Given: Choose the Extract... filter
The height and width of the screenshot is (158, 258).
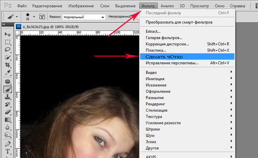Looking at the screenshot, I should point(187,31).
